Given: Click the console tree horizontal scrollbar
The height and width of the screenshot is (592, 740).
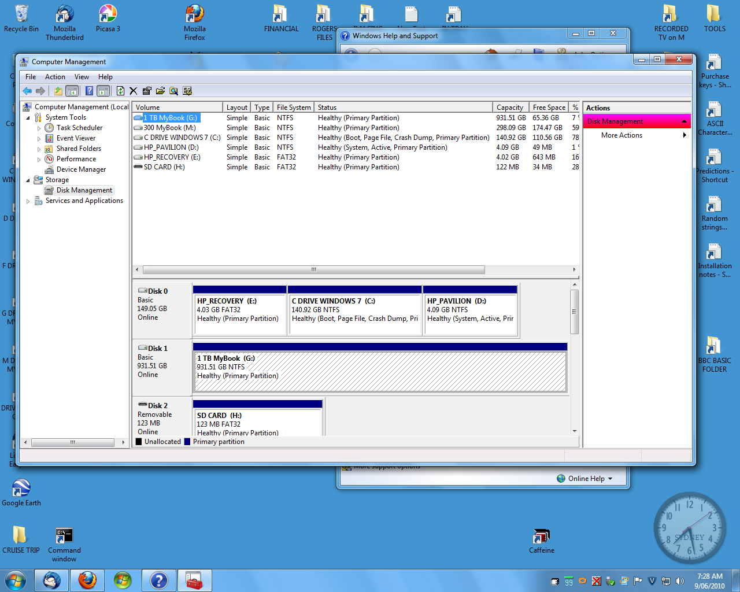Looking at the screenshot, I should pyautogui.click(x=72, y=442).
